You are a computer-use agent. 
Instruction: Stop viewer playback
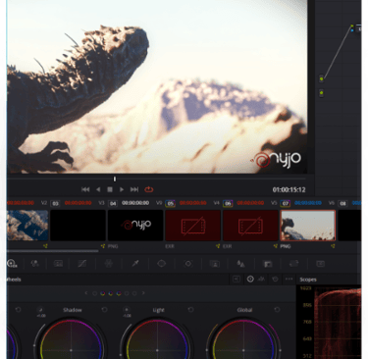point(110,189)
